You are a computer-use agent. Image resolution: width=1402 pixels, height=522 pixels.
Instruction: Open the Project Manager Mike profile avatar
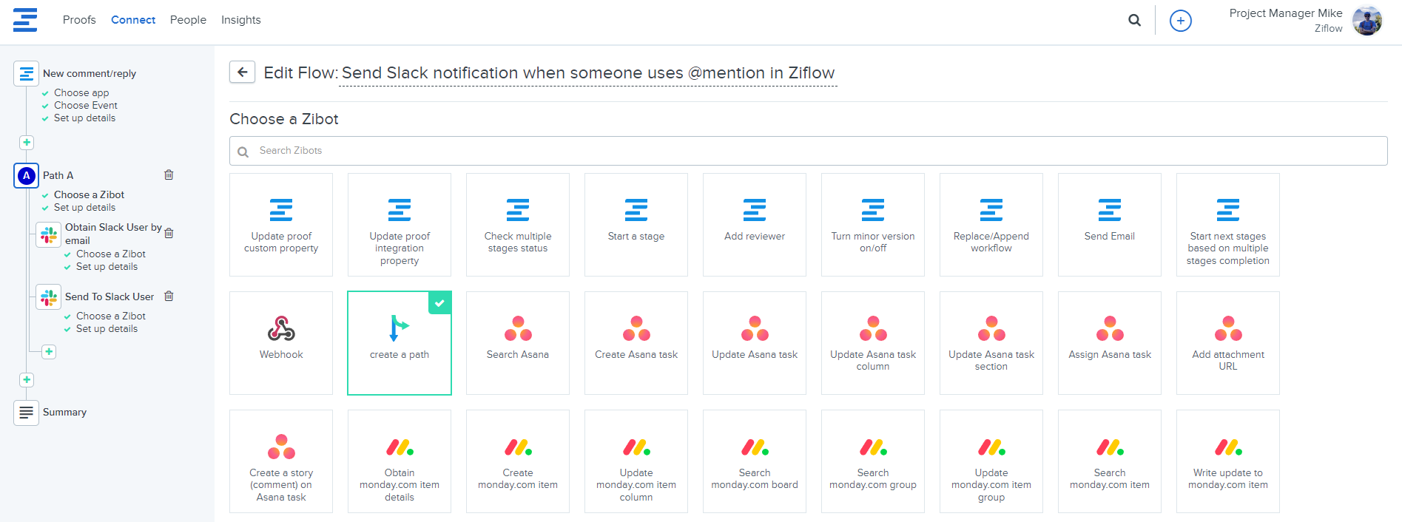click(x=1366, y=21)
